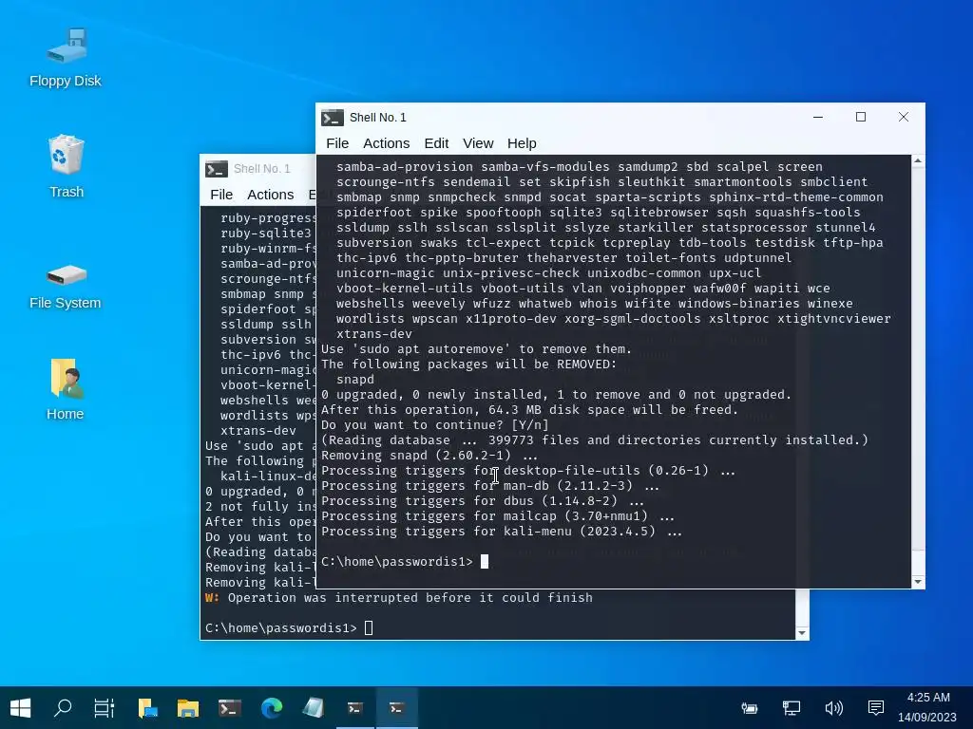
Task: Click the terminal icon in back Shell title bar
Action: click(x=217, y=169)
